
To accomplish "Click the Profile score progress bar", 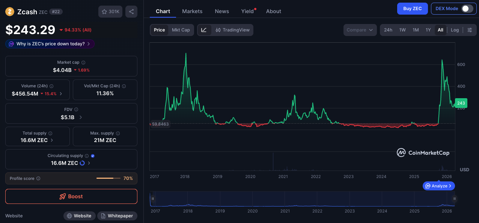I will click(108, 178).
